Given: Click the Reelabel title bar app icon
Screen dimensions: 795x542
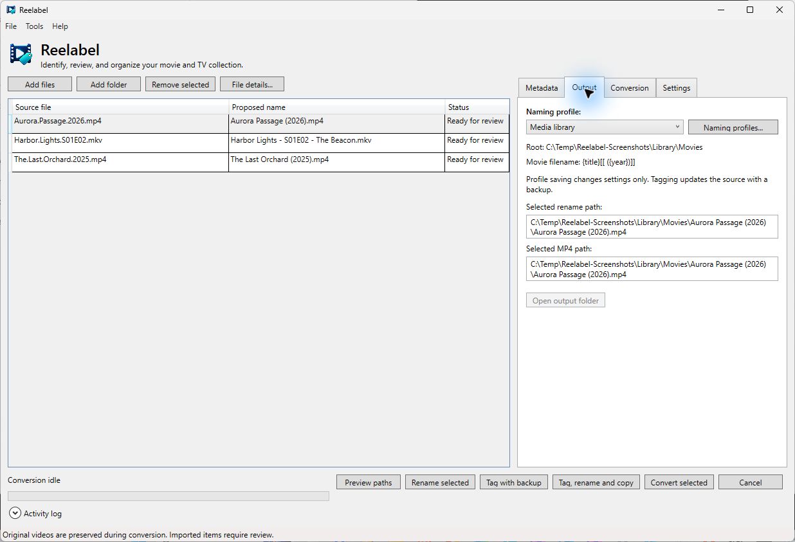Looking at the screenshot, I should [10, 10].
